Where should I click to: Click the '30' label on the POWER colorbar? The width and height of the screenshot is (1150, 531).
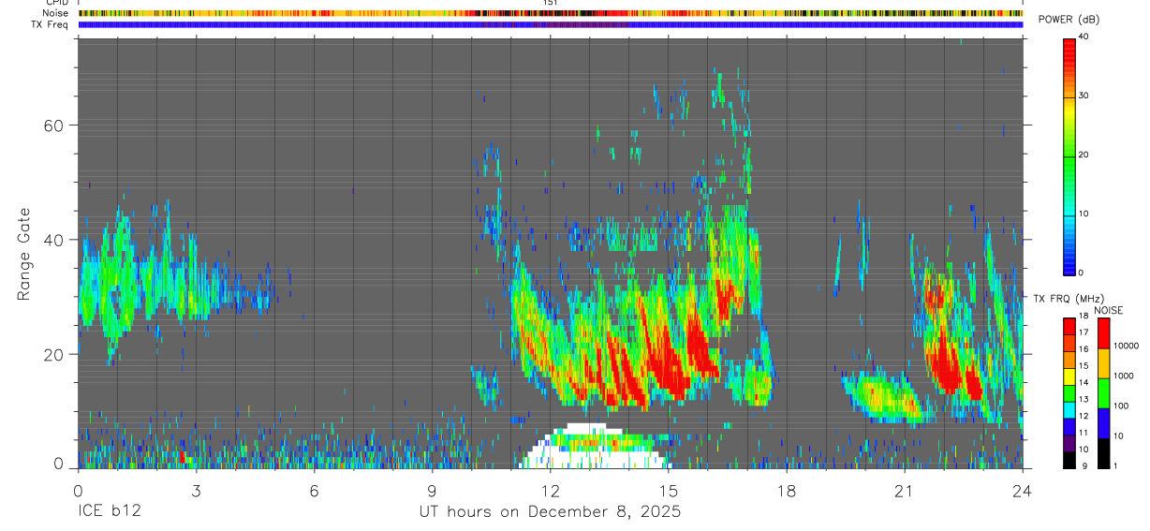click(x=1085, y=96)
